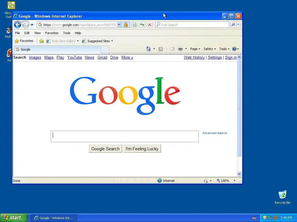Stop loading with the red X icon
This screenshot has height=222, width=297.
[150, 25]
